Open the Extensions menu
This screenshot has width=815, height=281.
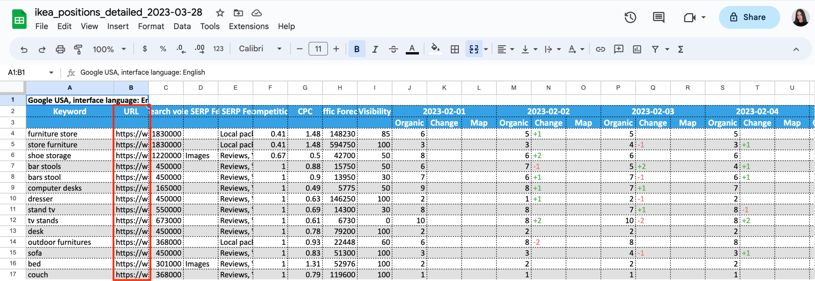point(249,27)
